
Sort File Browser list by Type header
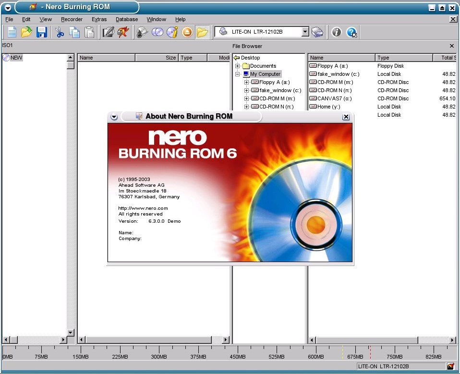pos(404,58)
